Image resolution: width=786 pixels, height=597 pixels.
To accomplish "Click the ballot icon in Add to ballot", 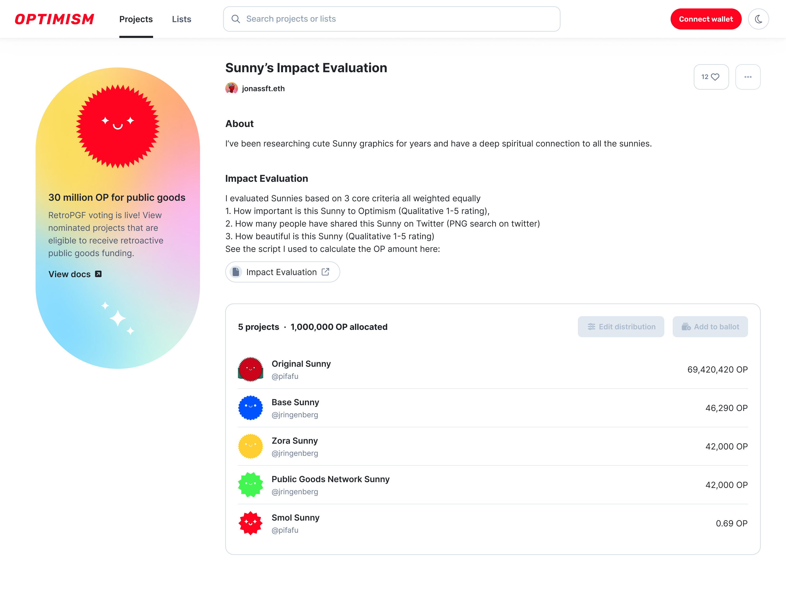I will click(686, 327).
